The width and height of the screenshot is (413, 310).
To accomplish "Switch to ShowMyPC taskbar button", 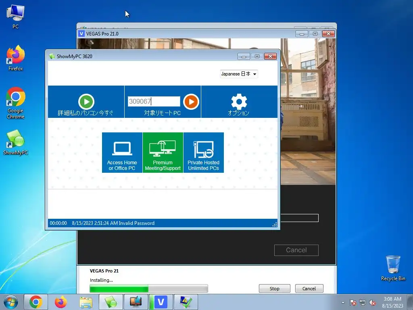I will pos(111,302).
